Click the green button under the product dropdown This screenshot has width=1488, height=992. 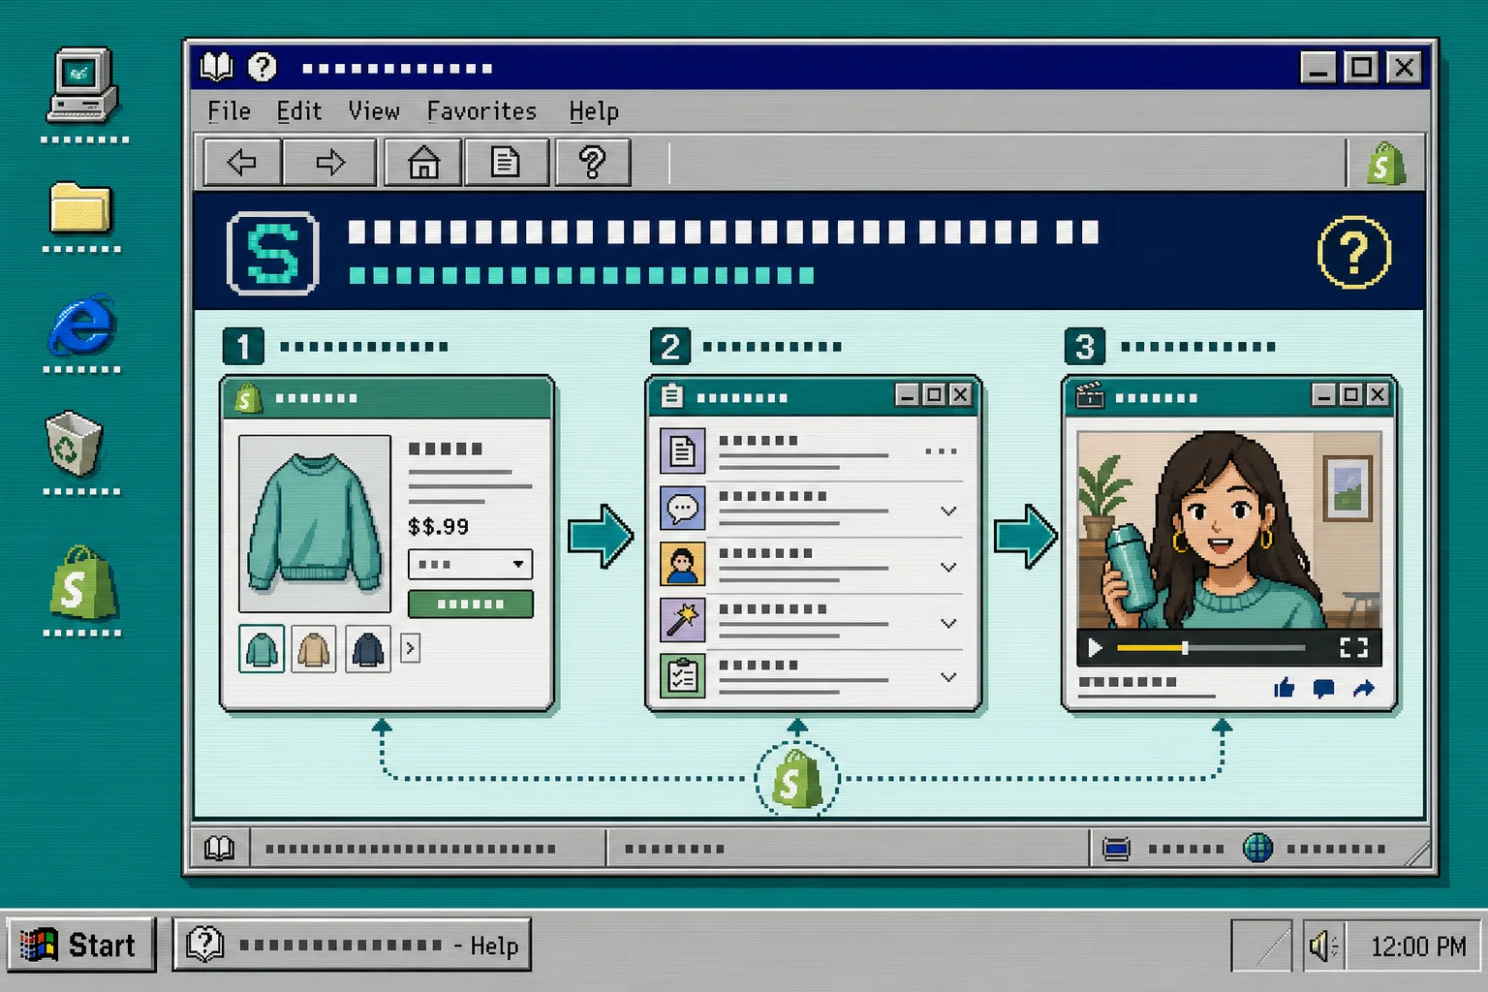point(470,604)
